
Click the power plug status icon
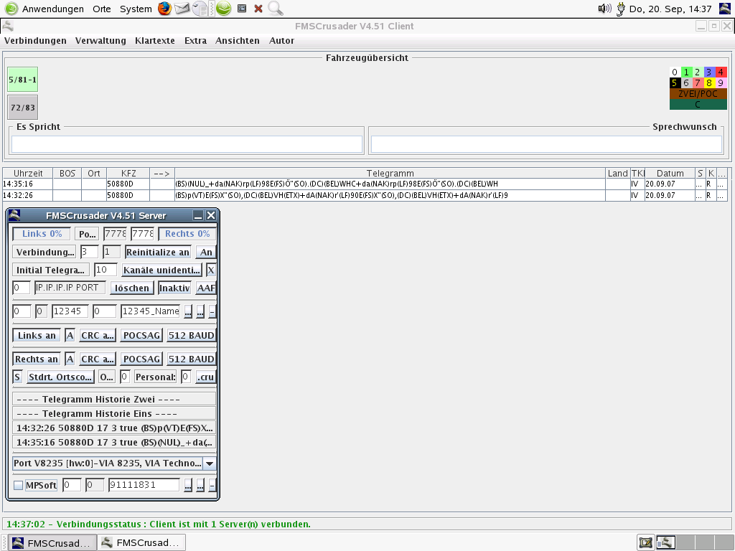point(620,9)
